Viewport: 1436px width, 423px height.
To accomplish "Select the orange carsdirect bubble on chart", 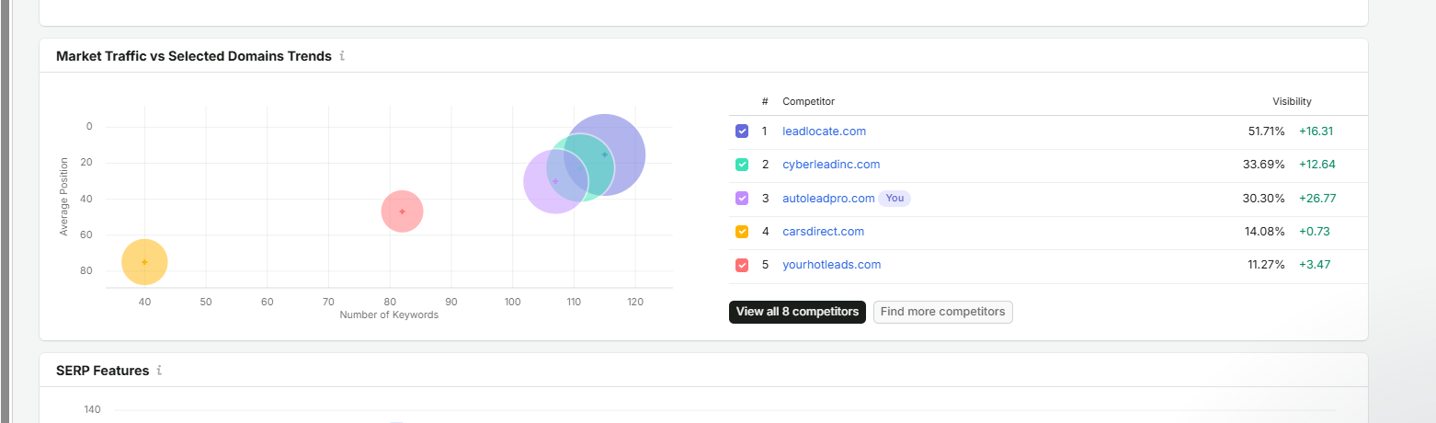I will [144, 262].
